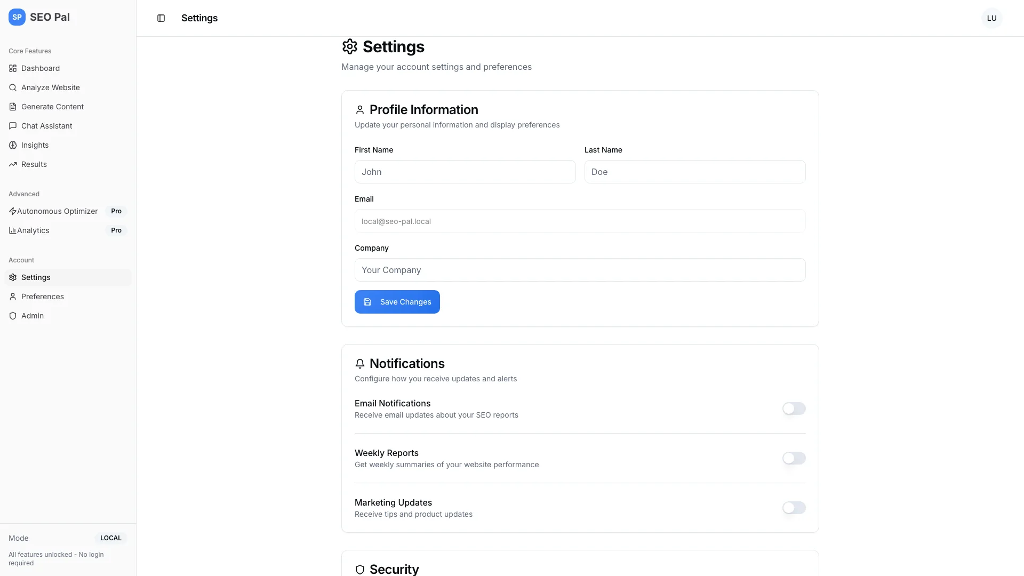Navigate to the Admin section

tap(32, 316)
